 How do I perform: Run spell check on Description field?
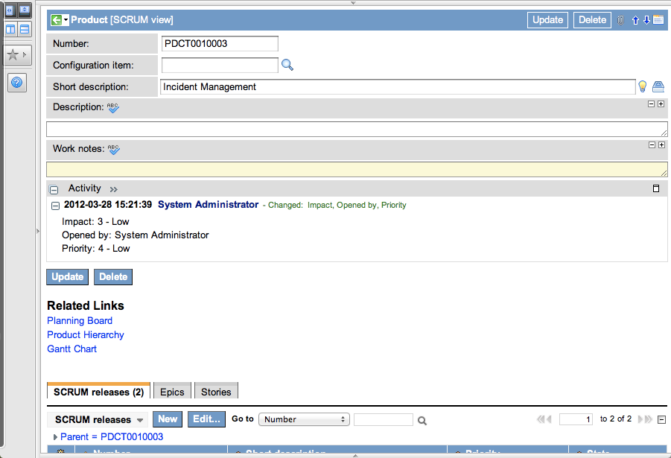113,108
